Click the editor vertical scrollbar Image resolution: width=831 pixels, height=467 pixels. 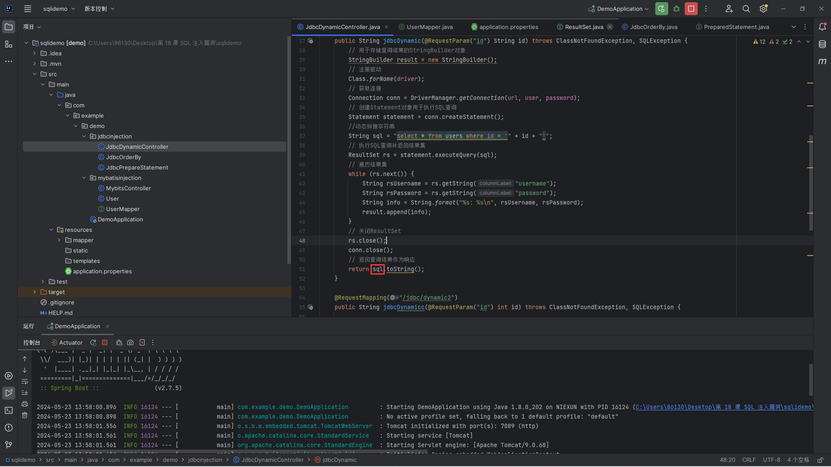tap(811, 182)
